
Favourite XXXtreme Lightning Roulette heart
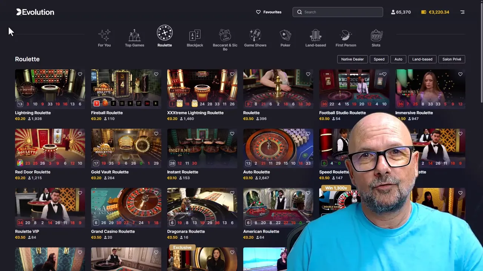click(232, 74)
